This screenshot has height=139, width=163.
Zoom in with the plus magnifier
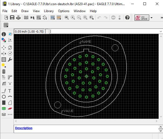pyautogui.click(x=73, y=18)
